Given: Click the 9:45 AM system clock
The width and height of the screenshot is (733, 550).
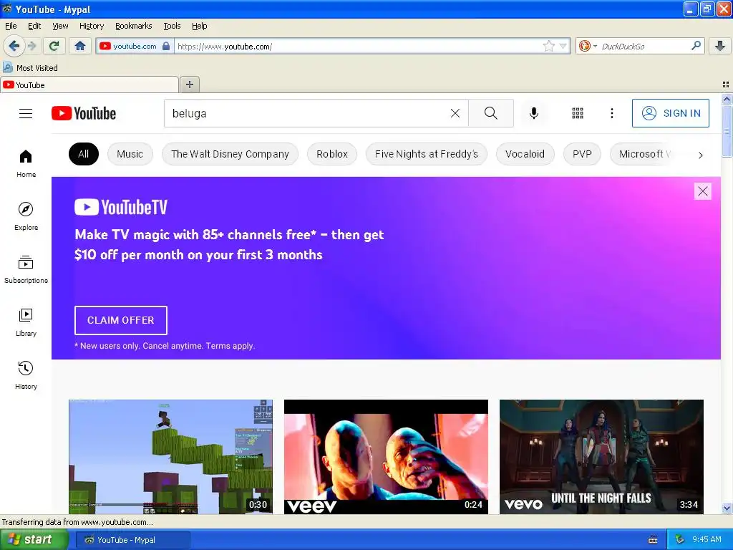Looking at the screenshot, I should [x=707, y=539].
